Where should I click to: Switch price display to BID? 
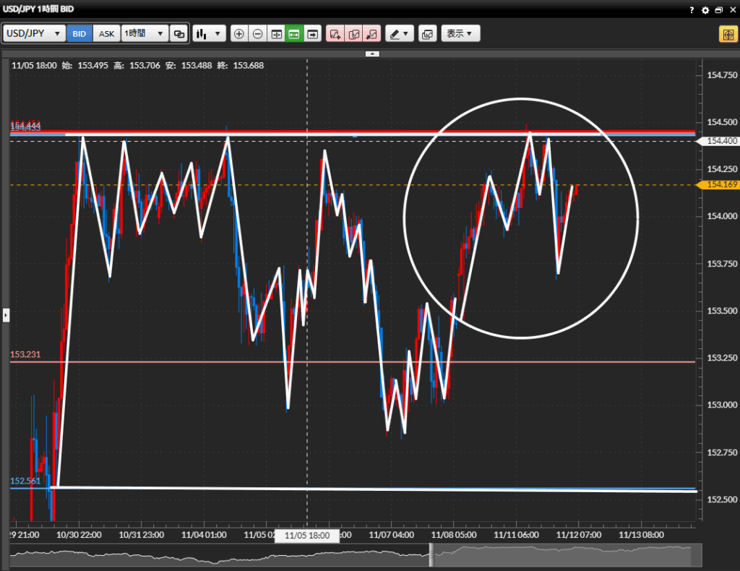click(x=79, y=34)
